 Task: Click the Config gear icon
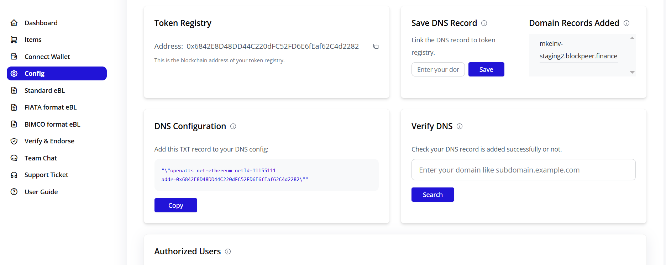point(14,73)
